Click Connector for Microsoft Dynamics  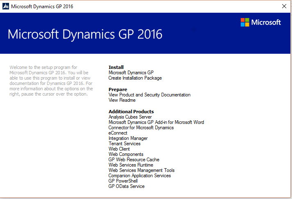(x=141, y=128)
